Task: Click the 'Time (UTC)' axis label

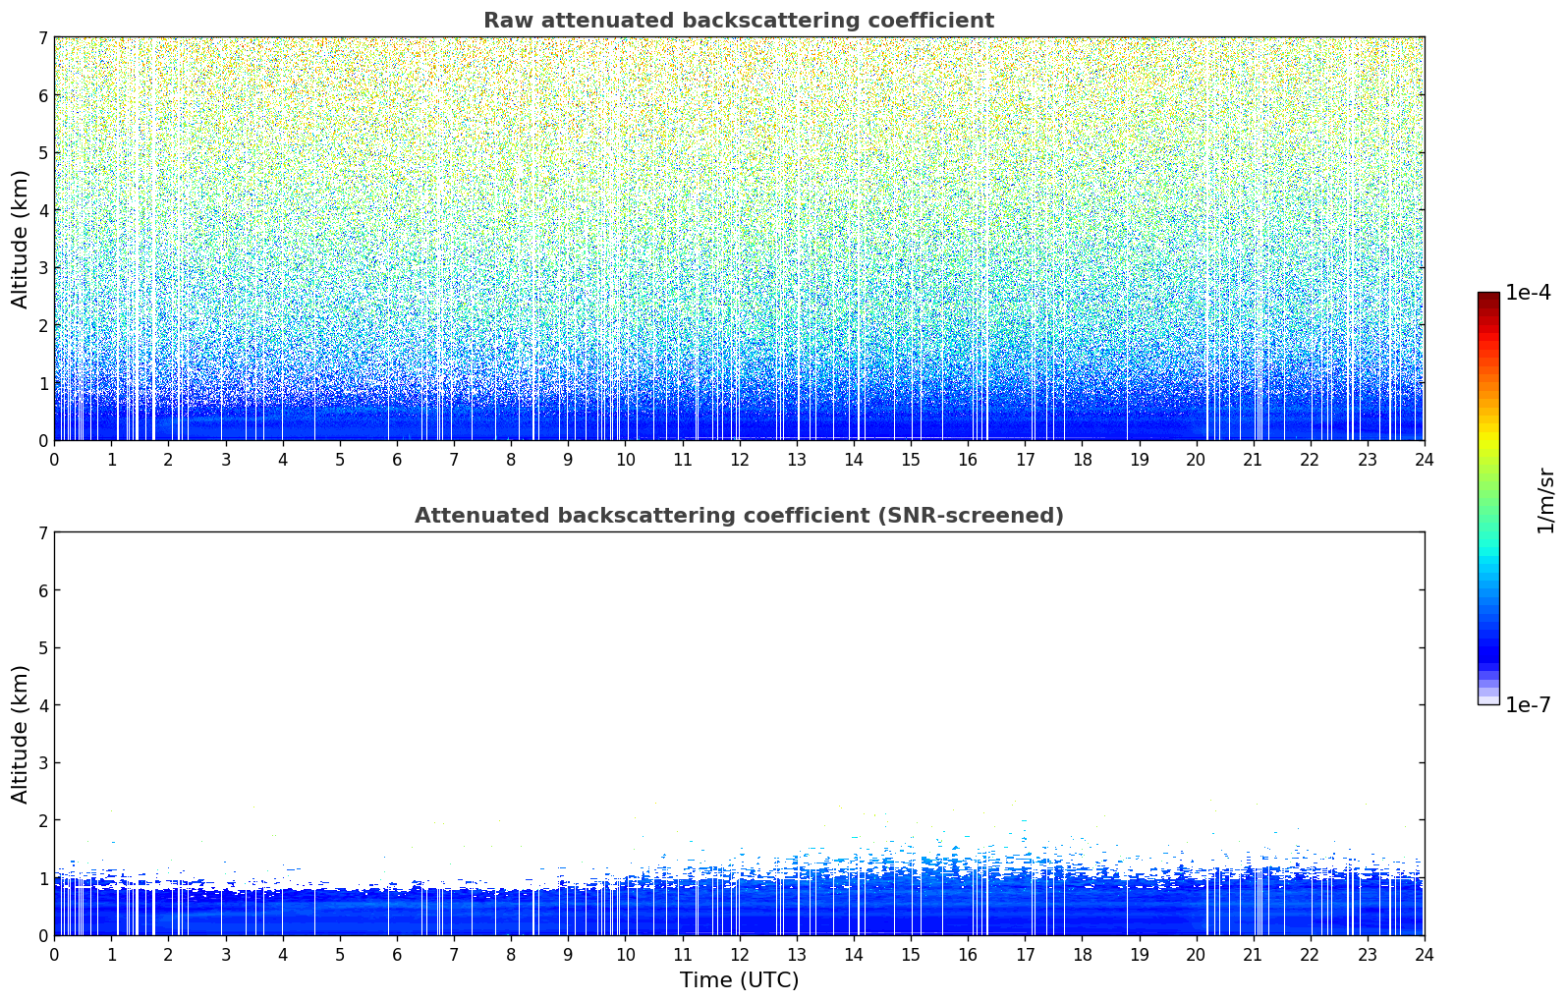Action: pyautogui.click(x=739, y=980)
